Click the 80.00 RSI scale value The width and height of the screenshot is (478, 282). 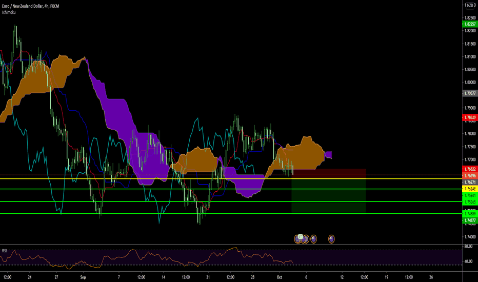pos(468,246)
